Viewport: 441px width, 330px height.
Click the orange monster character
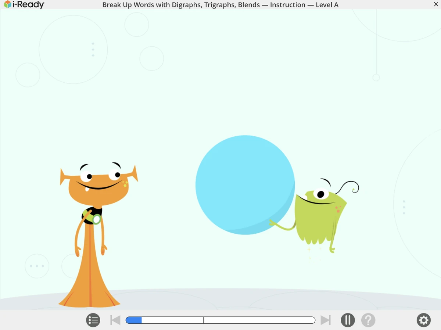click(x=92, y=220)
